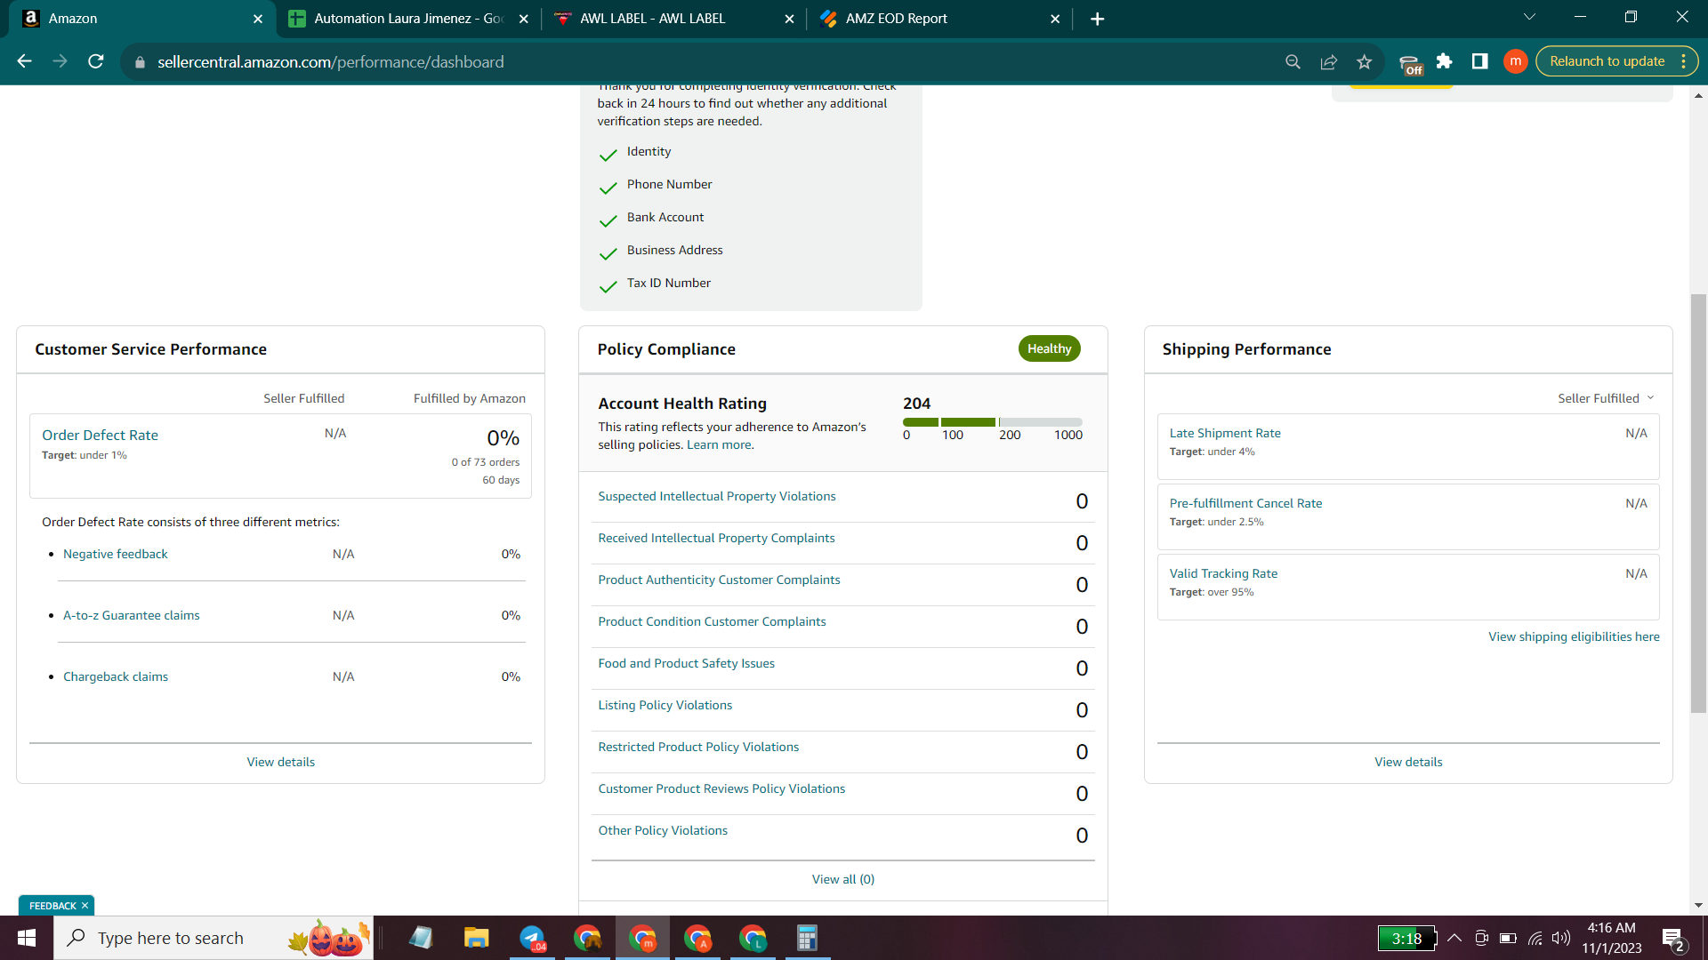Open a new browser tab

click(1098, 19)
